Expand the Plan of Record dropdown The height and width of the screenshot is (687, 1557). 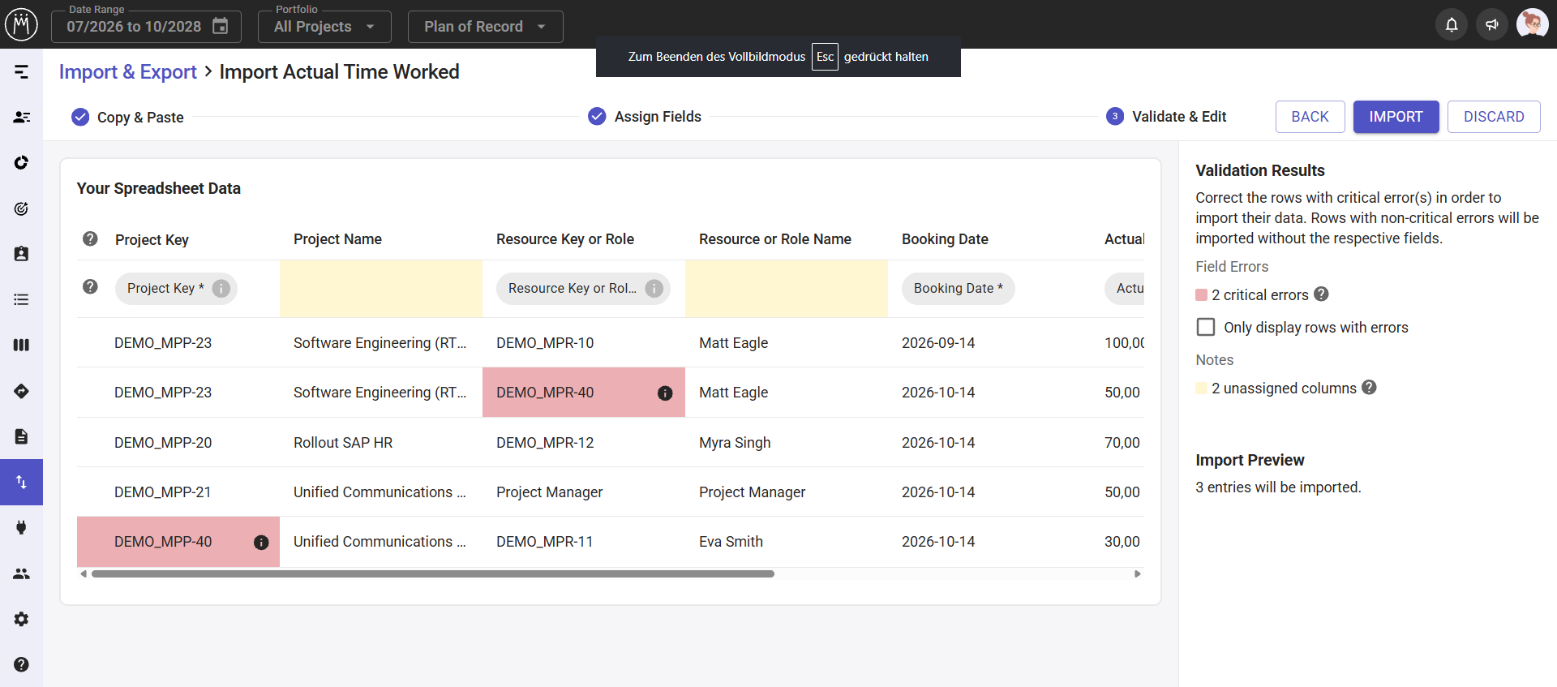coord(485,27)
